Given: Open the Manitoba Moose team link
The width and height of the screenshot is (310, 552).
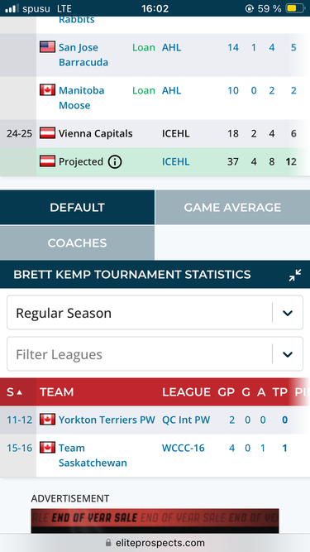Looking at the screenshot, I should [82, 98].
